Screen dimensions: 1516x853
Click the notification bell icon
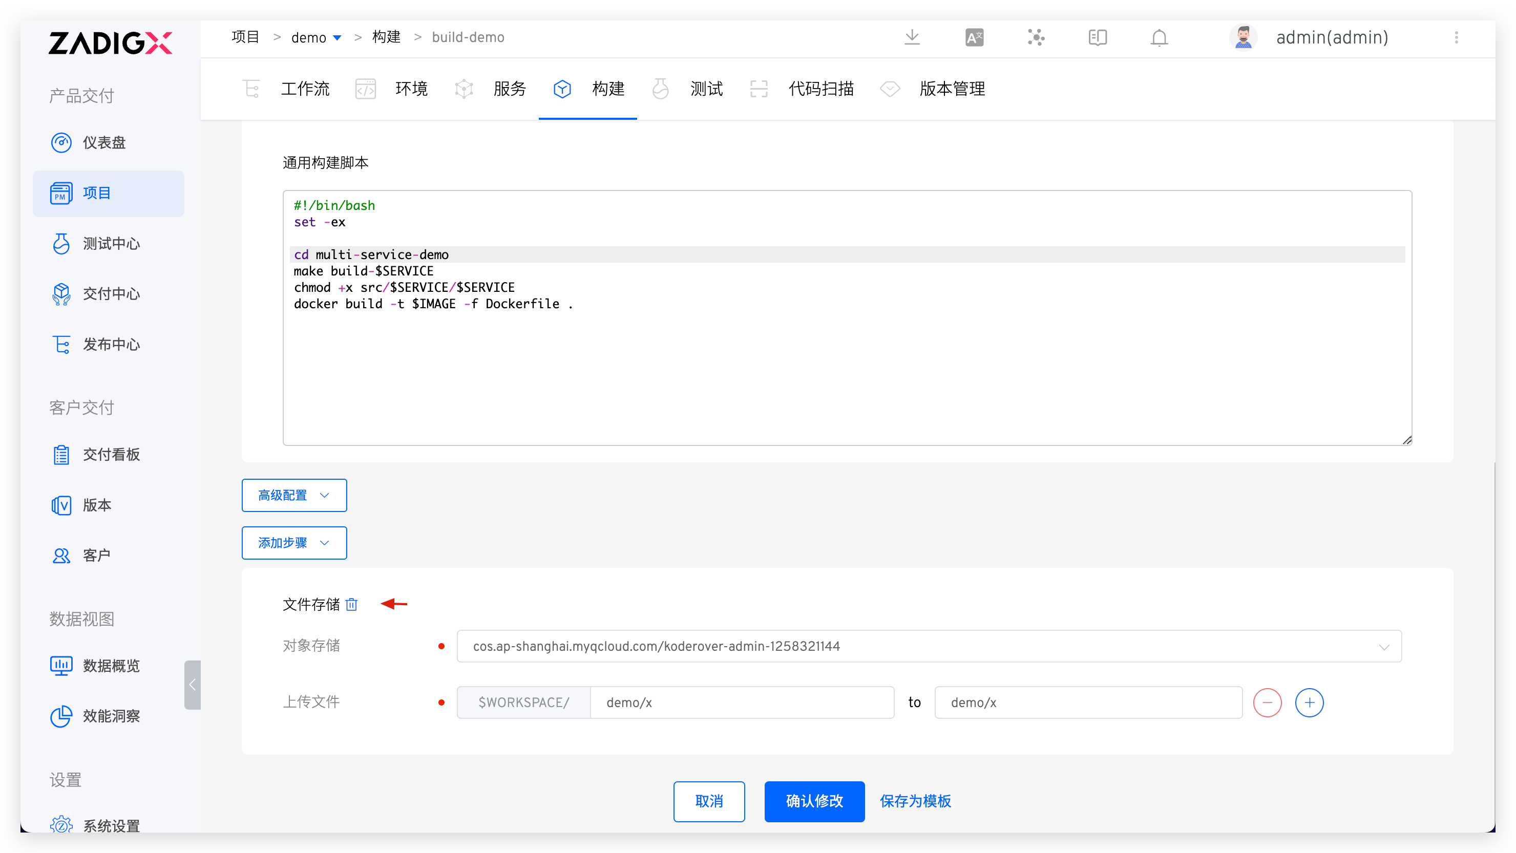(1159, 38)
